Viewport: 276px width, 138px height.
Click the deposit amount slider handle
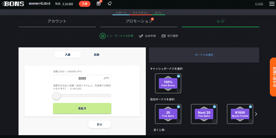click(56, 96)
